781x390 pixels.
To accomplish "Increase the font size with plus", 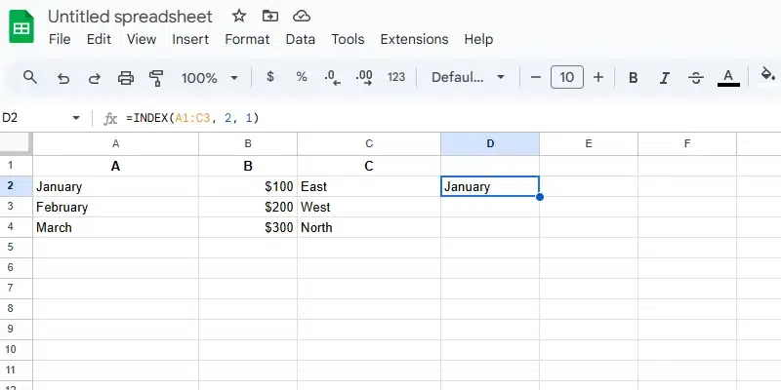I will [x=598, y=77].
